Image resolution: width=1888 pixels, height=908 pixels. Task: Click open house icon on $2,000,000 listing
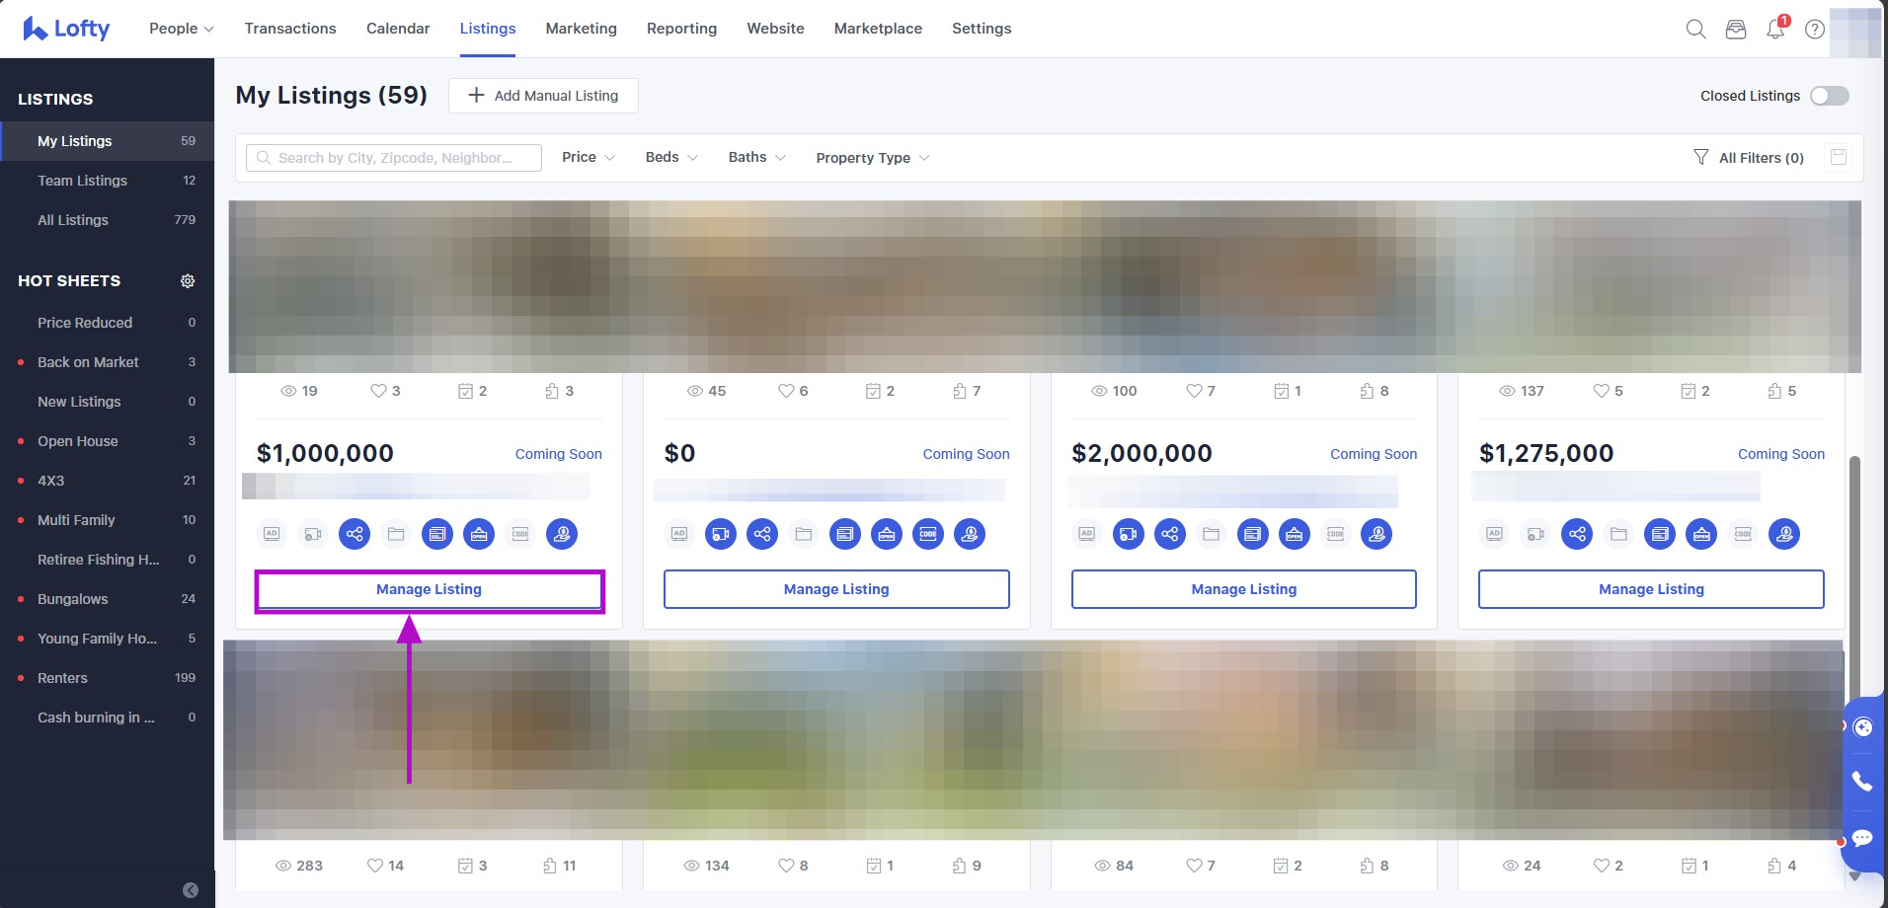(1294, 534)
